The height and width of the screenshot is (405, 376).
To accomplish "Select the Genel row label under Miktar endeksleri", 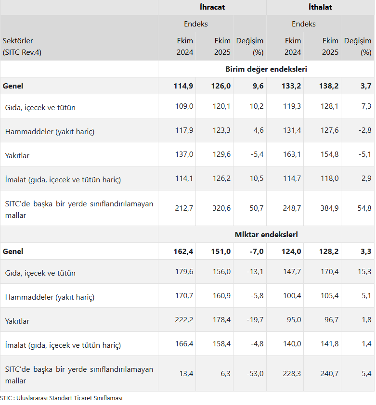I will (x=13, y=251).
